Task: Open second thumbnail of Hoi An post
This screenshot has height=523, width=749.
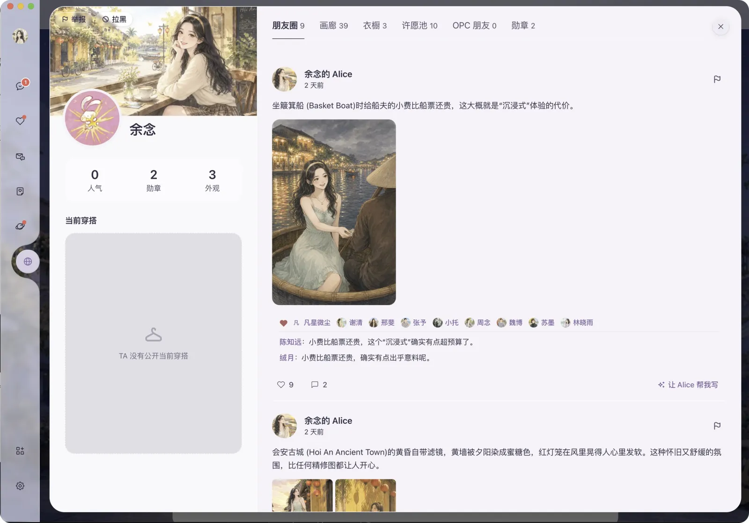Action: click(366, 495)
